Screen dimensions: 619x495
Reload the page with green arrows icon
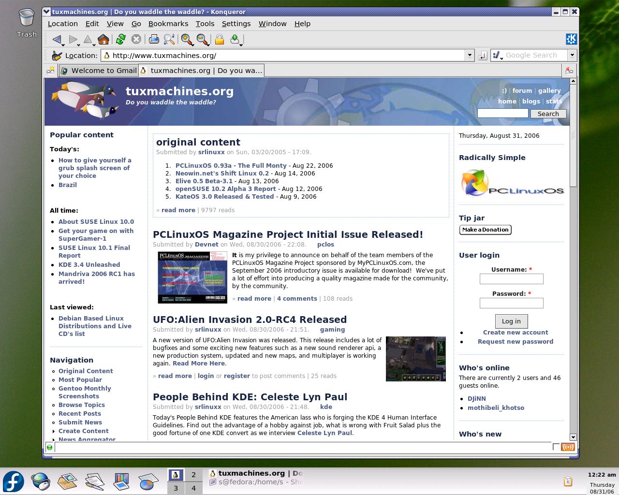121,40
